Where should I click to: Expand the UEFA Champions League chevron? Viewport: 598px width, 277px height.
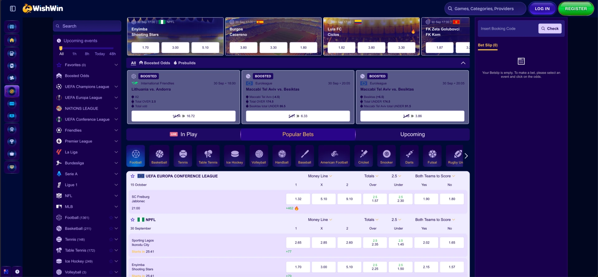click(116, 87)
